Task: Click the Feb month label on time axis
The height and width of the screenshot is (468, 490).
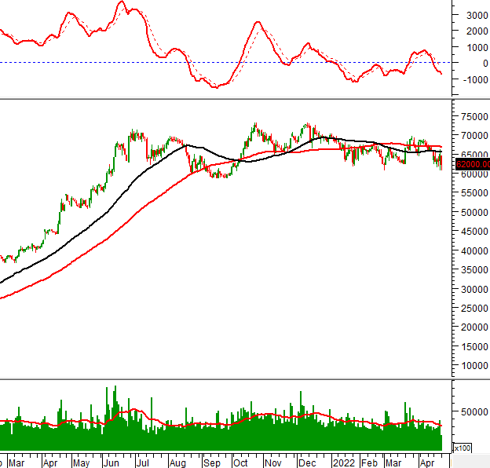Action: tap(369, 463)
